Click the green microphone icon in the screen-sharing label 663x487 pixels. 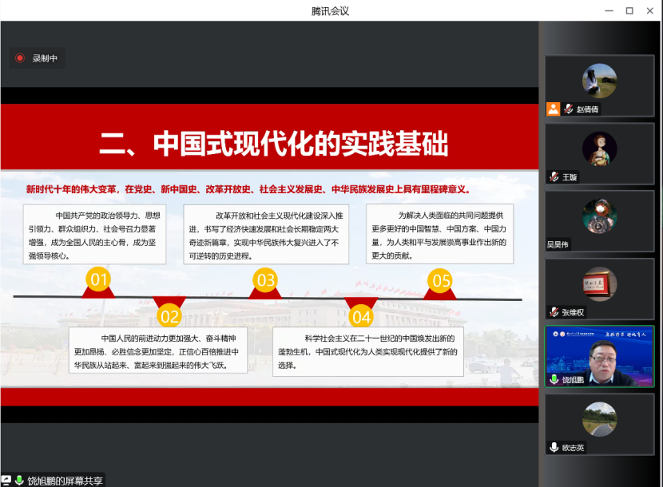click(18, 481)
